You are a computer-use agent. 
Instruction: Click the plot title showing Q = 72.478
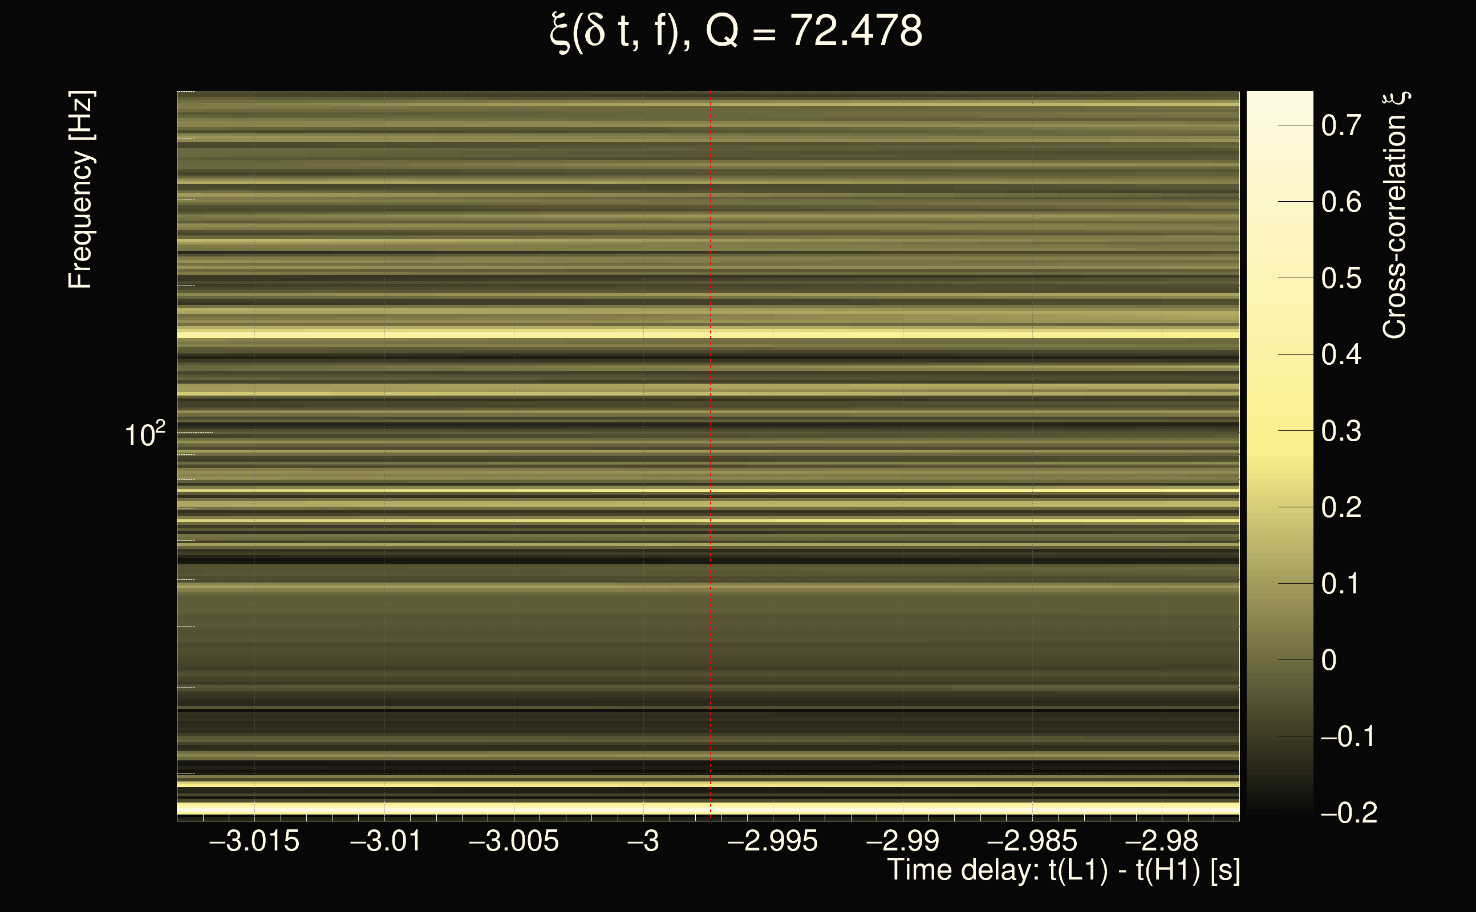click(x=736, y=31)
